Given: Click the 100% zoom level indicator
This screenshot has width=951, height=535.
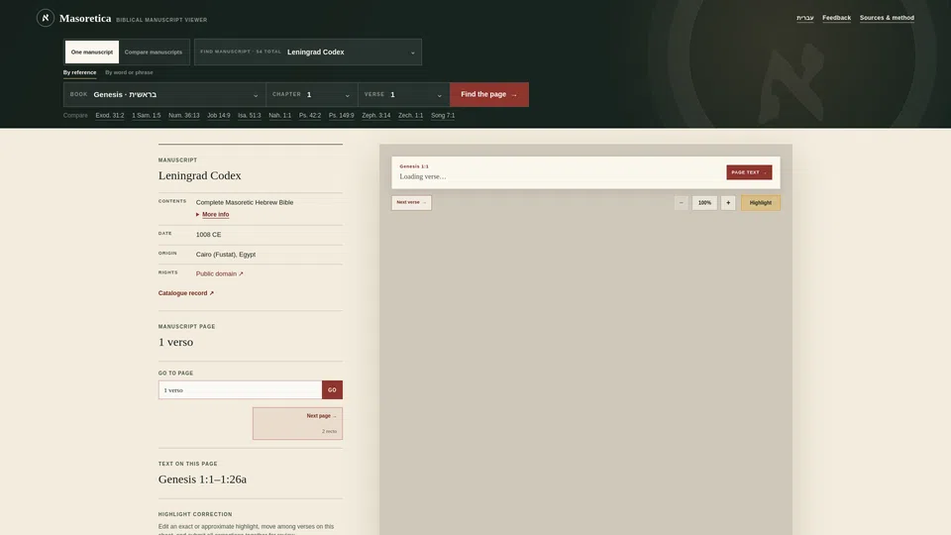Looking at the screenshot, I should click(x=704, y=202).
